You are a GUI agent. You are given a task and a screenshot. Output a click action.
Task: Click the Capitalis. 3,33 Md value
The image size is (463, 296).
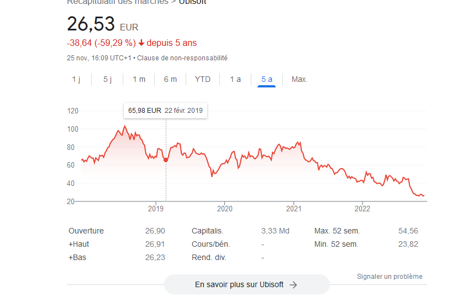[x=275, y=231]
